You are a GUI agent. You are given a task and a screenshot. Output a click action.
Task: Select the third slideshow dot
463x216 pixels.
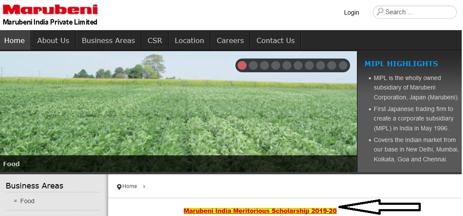click(265, 65)
